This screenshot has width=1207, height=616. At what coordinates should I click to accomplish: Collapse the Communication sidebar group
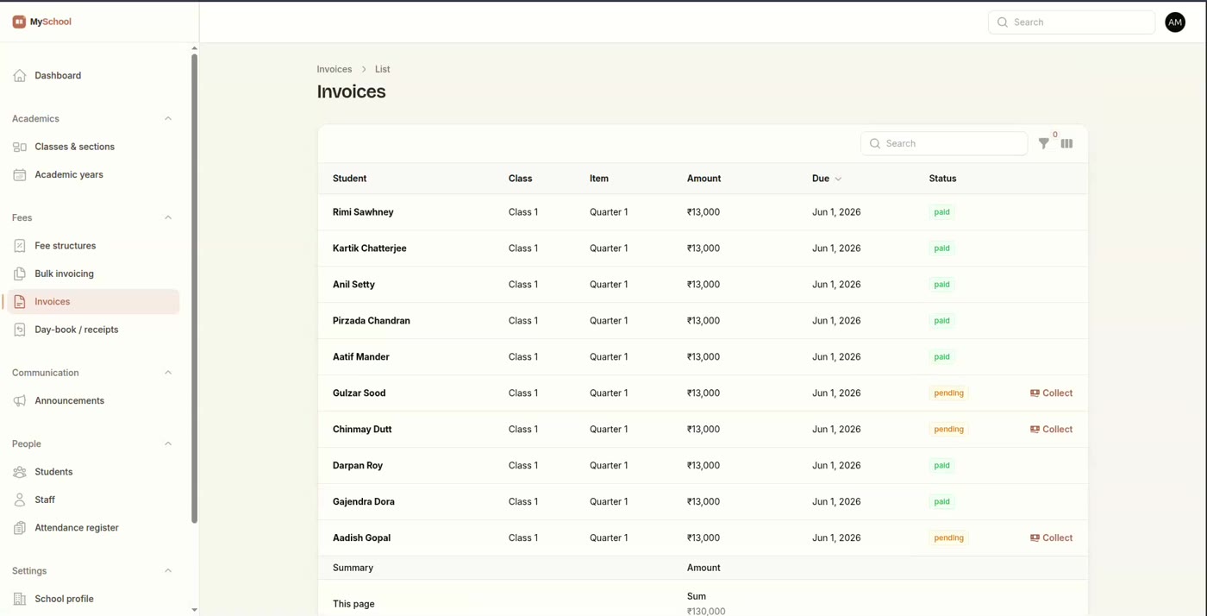168,373
